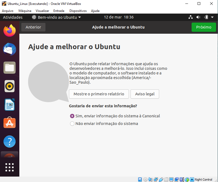Open Ubuntu Software store icon
Screen dimensions: 218x182
point(10,123)
